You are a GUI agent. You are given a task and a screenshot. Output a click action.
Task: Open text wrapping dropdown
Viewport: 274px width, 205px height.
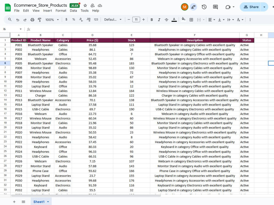click(x=230, y=20)
